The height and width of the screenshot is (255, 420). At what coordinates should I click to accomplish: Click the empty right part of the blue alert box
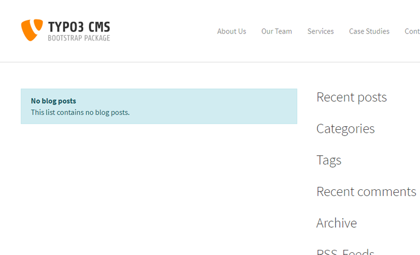[x=228, y=107]
